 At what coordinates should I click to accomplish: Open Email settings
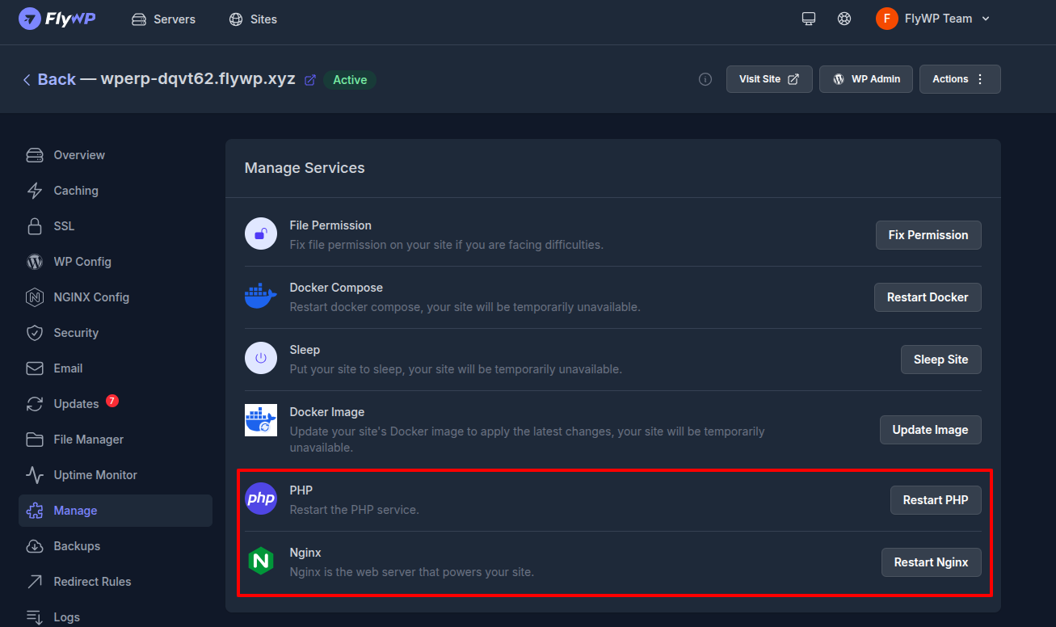point(116,368)
